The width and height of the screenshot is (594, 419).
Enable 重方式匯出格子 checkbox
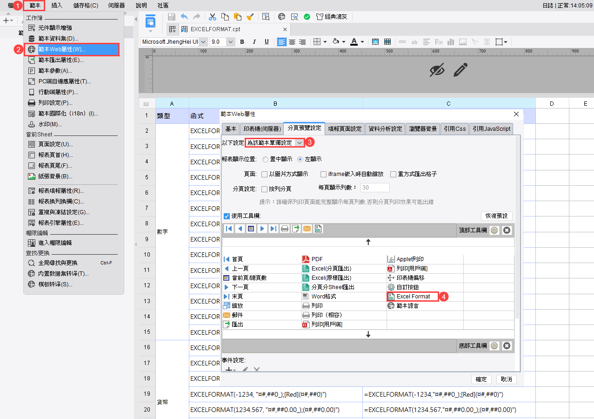[393, 174]
